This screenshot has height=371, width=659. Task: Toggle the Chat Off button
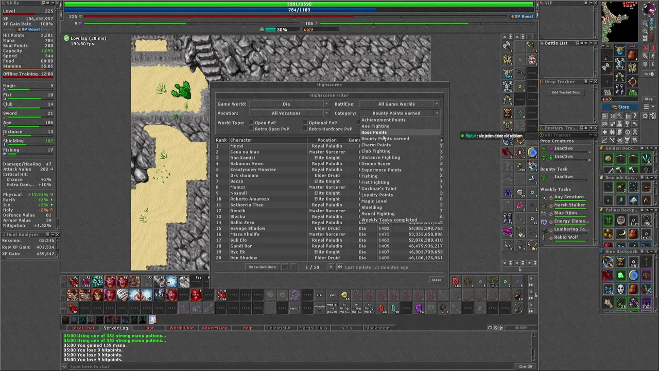click(526, 366)
